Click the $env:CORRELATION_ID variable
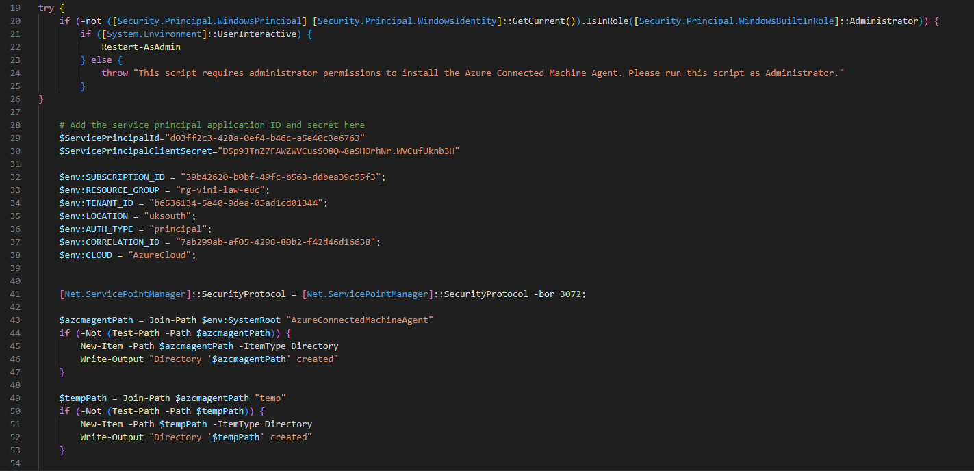This screenshot has width=974, height=471. pyautogui.click(x=110, y=242)
